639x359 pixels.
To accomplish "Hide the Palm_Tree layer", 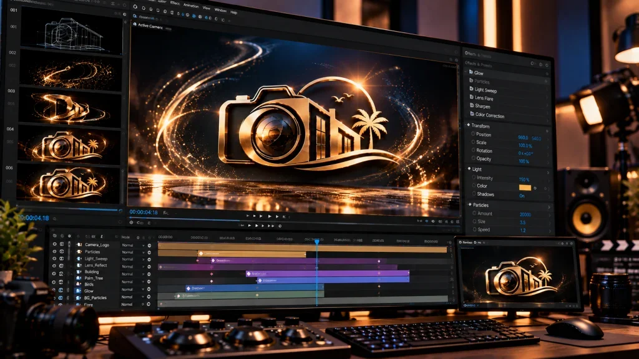I will pyautogui.click(x=54, y=281).
